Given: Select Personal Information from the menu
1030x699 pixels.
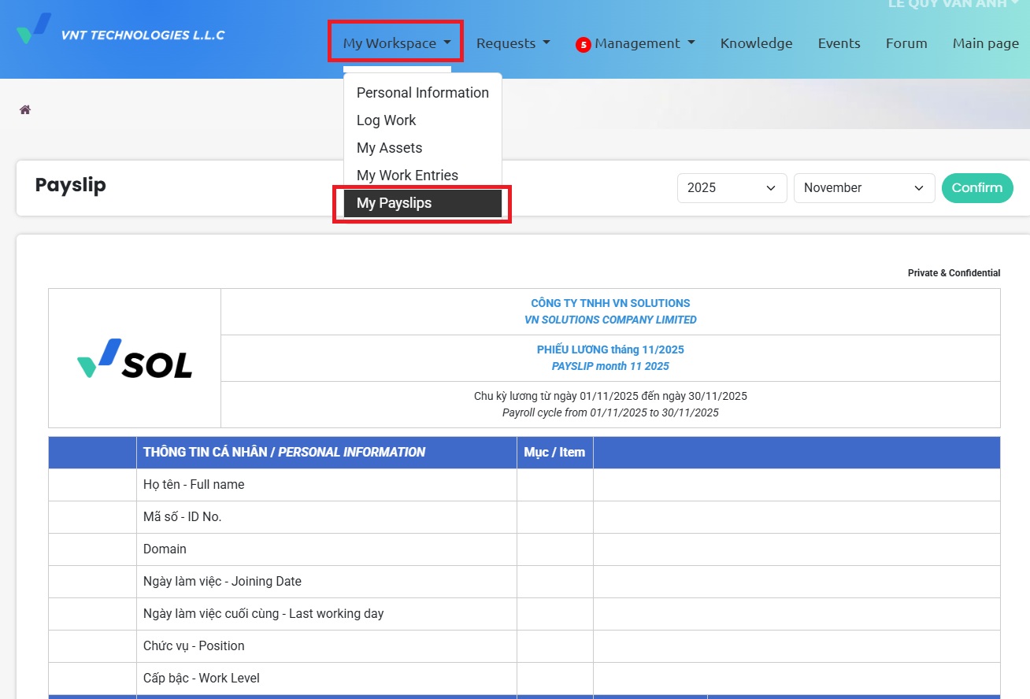Looking at the screenshot, I should (422, 93).
